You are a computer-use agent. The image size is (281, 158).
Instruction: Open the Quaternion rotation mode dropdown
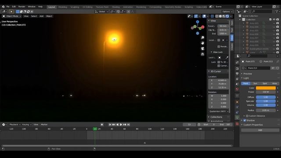click(x=219, y=111)
